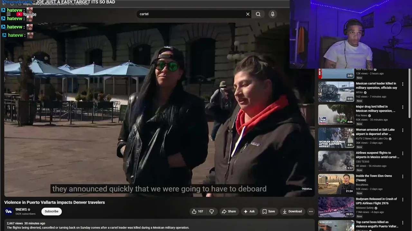Visit the Fox News channel name
Image resolution: width=412 pixels, height=231 pixels.
(x=361, y=116)
